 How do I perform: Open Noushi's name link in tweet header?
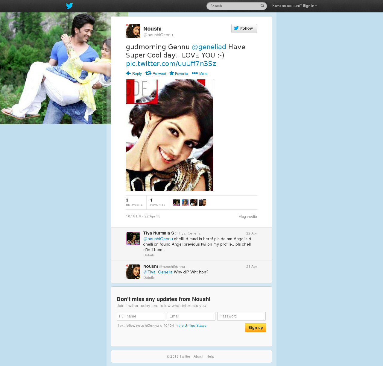tap(152, 29)
